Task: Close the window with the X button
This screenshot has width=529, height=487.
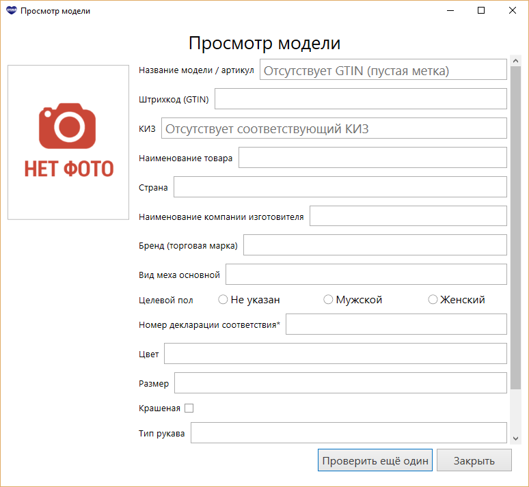Action: pos(513,10)
